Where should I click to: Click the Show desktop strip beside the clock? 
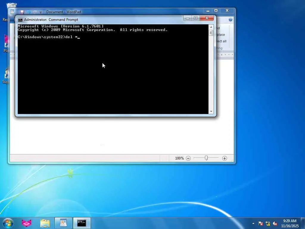coord(303,223)
